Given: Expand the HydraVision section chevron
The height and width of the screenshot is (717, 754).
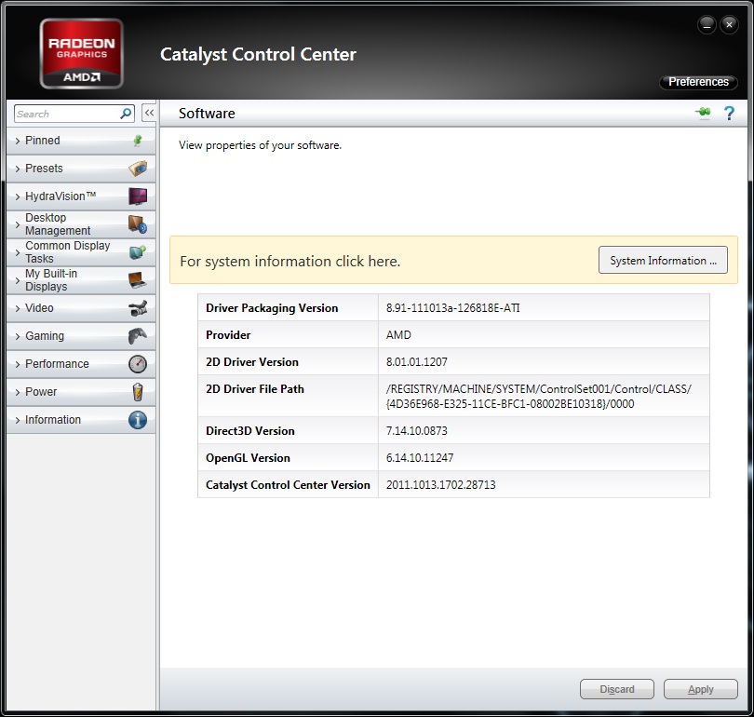Looking at the screenshot, I should coord(18,196).
